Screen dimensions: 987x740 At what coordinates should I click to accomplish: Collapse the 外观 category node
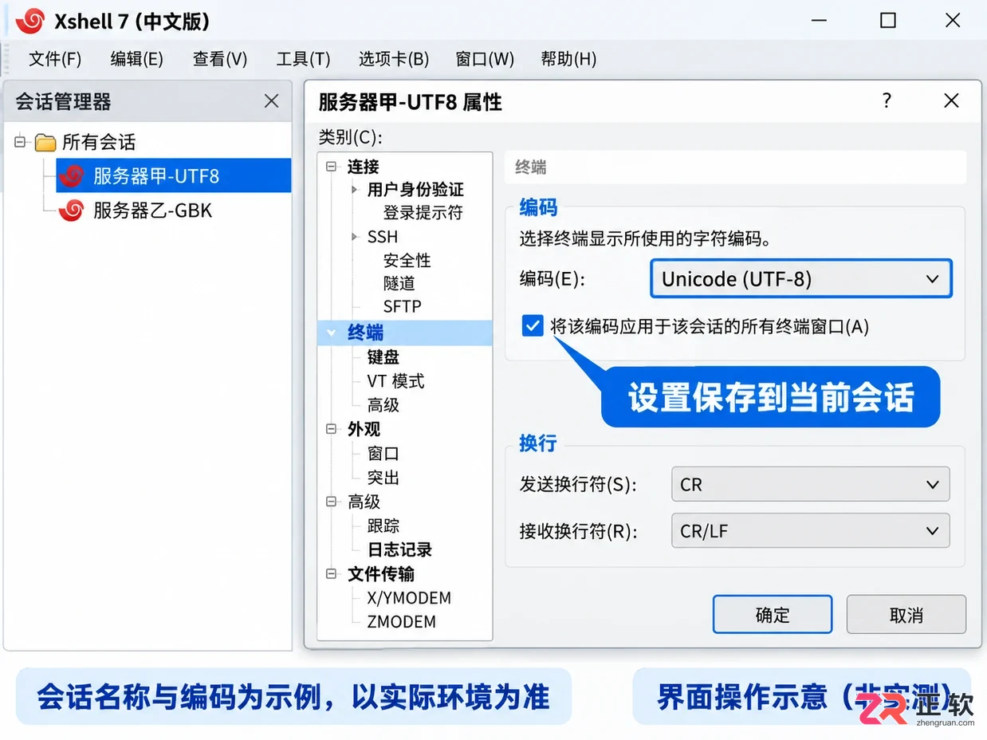tap(332, 429)
